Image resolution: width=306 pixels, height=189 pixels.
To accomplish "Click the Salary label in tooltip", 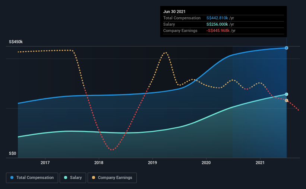I will click(169, 24).
